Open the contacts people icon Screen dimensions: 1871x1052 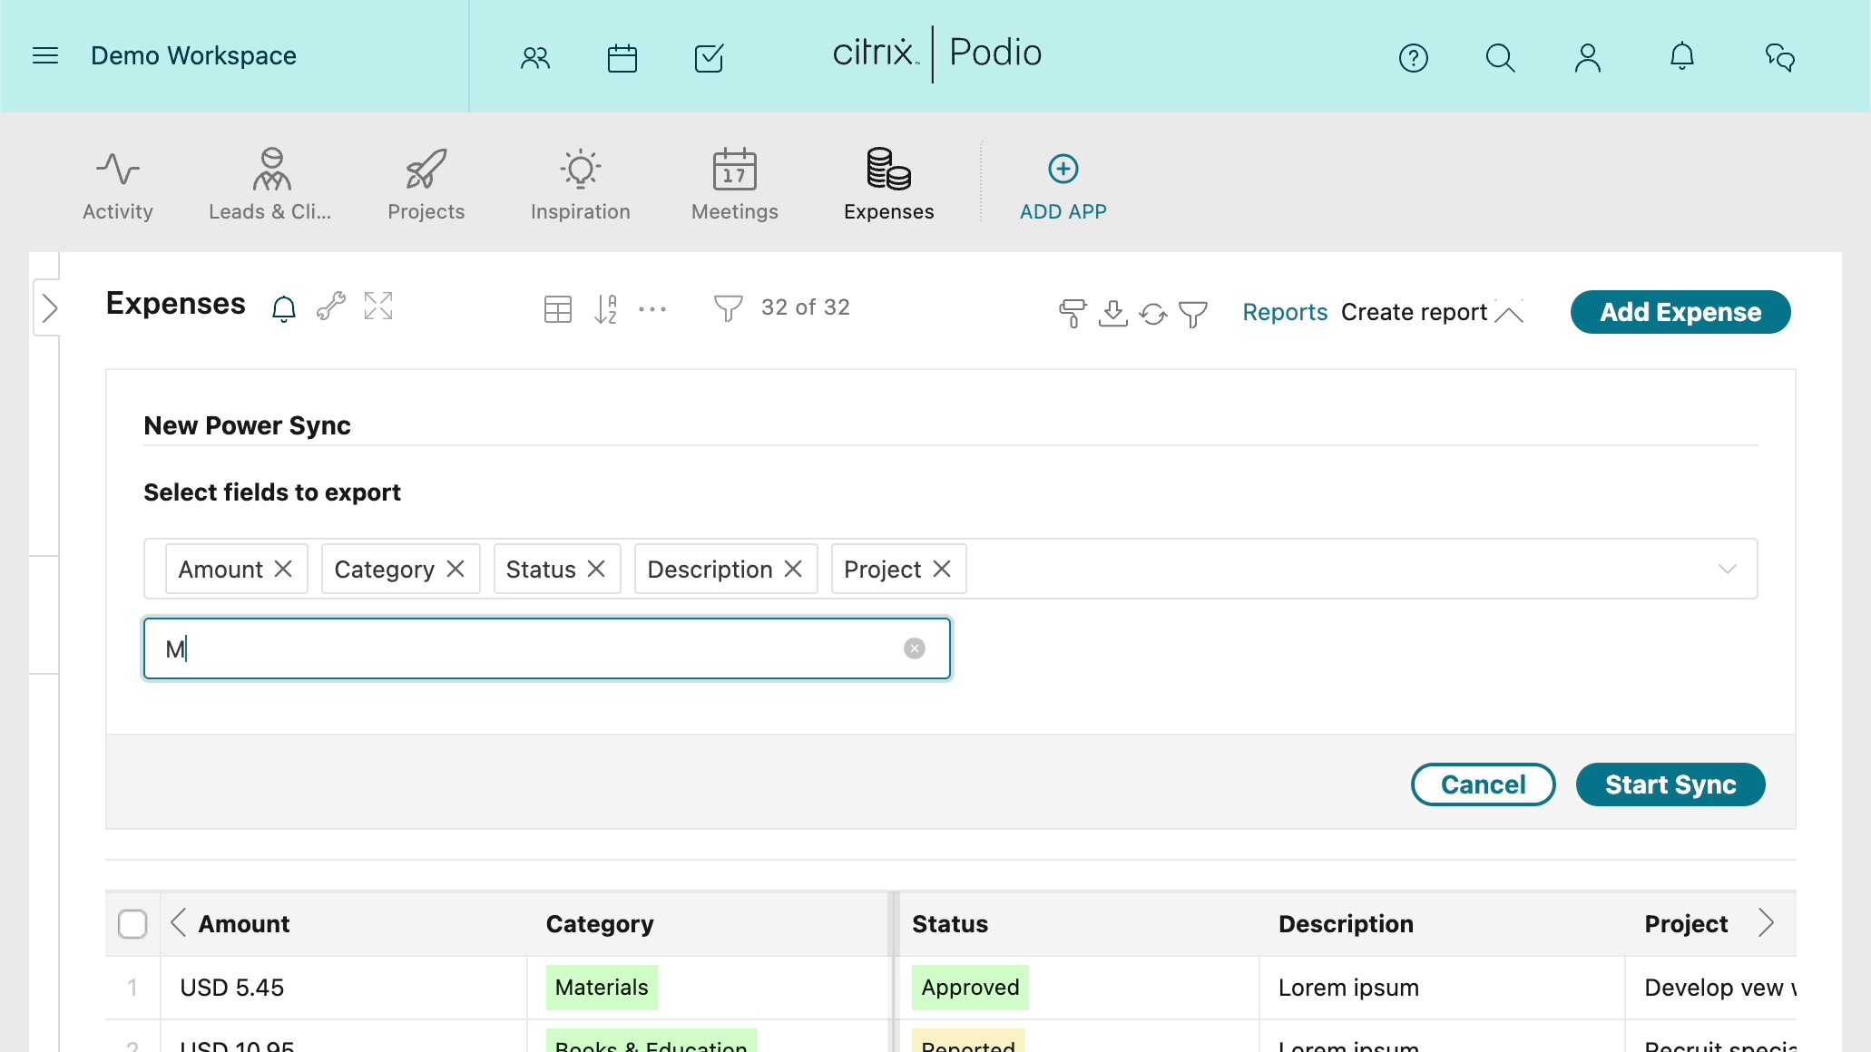535,58
